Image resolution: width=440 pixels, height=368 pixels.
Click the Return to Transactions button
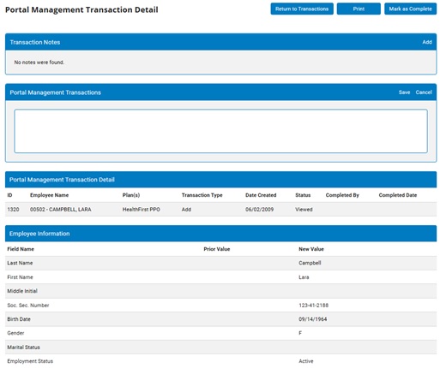click(302, 9)
